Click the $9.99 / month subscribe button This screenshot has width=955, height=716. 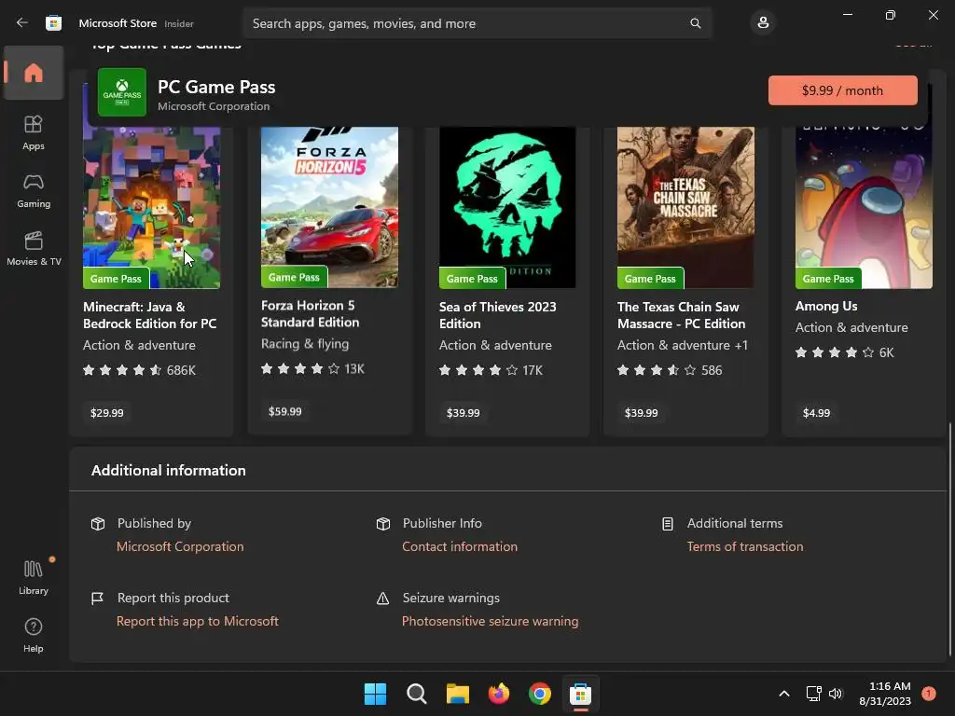point(842,90)
